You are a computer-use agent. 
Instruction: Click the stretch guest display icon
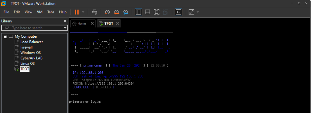pyautogui.click(x=191, y=12)
